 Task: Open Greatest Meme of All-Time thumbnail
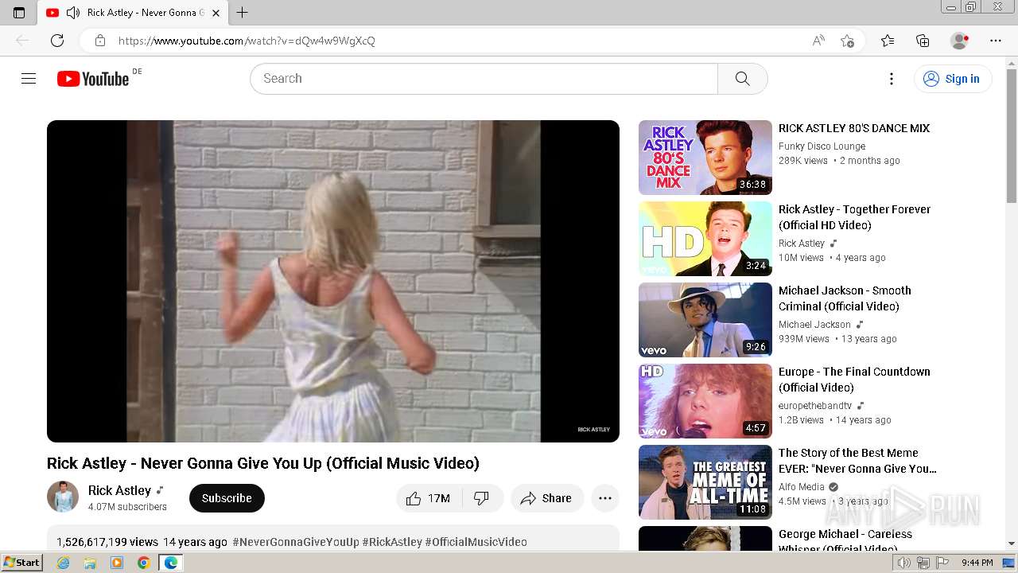pyautogui.click(x=705, y=482)
